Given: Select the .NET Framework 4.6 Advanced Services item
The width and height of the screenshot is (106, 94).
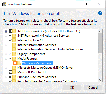Looking at the screenshot, I should tap(43, 36).
